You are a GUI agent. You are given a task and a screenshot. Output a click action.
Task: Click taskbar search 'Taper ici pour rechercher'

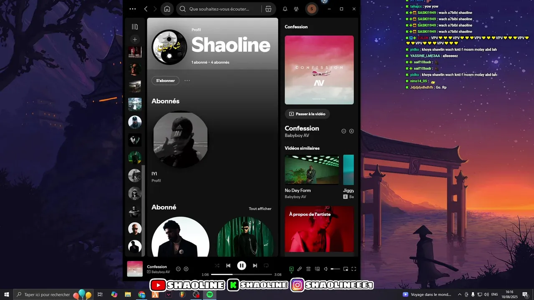coord(54,295)
